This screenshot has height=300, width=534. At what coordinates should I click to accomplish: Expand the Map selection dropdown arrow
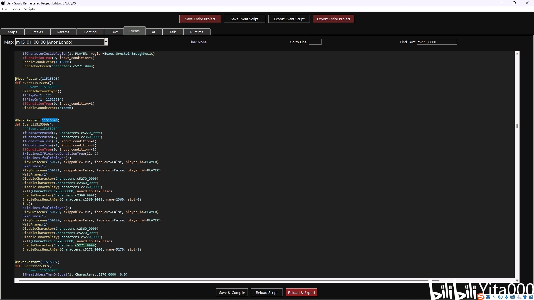click(106, 42)
